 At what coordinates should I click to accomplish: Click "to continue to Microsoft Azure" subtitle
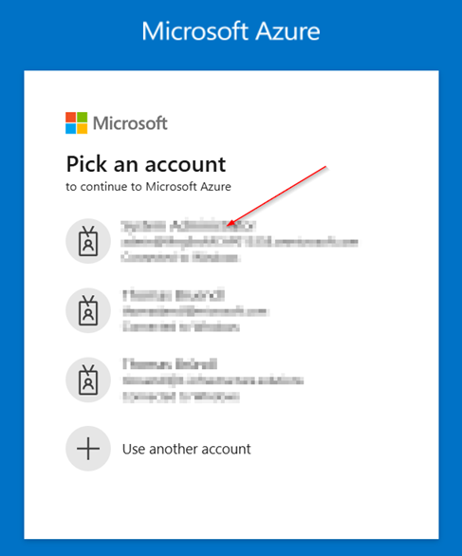click(x=148, y=187)
